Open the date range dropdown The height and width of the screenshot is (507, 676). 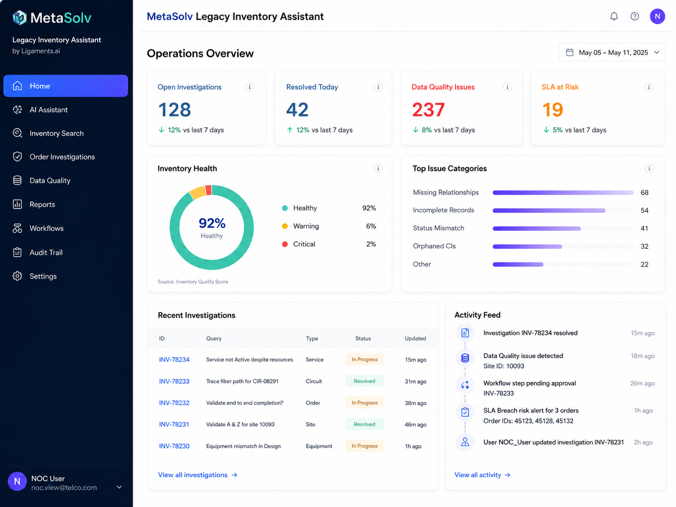[612, 52]
